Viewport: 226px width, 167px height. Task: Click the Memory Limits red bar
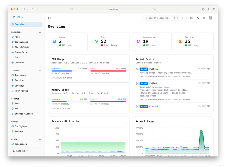108,102
